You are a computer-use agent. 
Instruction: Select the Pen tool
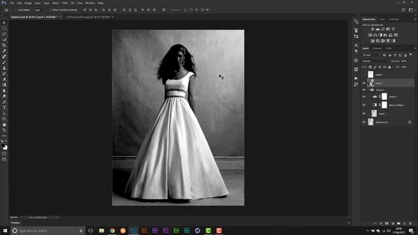coord(4,102)
